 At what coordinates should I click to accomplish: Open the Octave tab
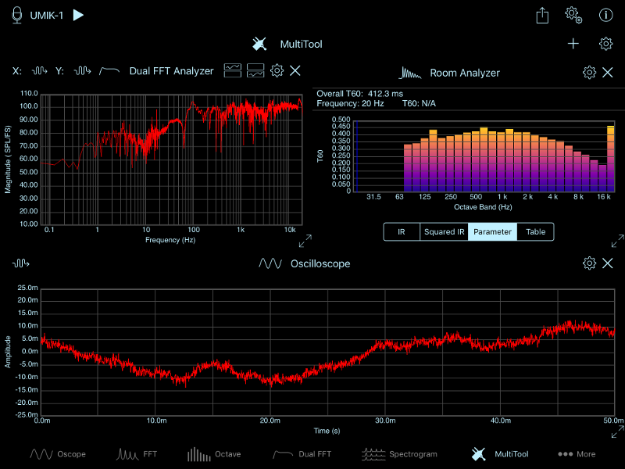[214, 454]
